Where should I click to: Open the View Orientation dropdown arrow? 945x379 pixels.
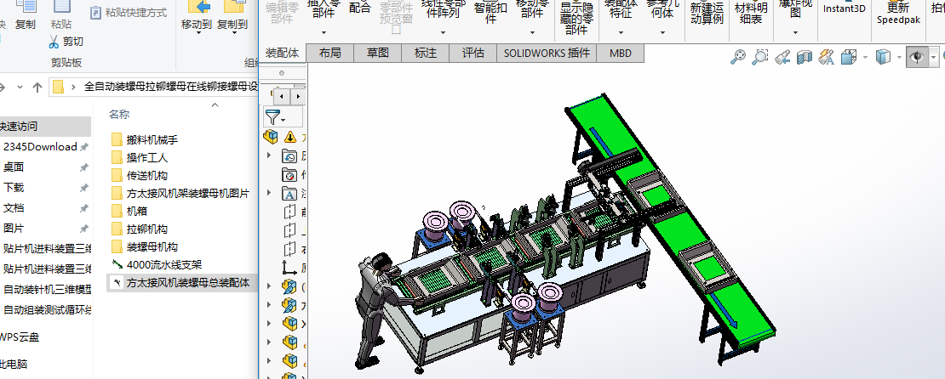click(866, 58)
